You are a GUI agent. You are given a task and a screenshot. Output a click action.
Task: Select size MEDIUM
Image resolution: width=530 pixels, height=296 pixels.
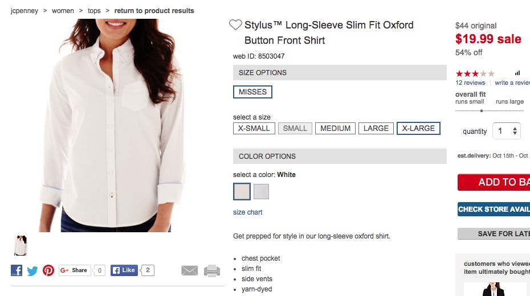[335, 128]
